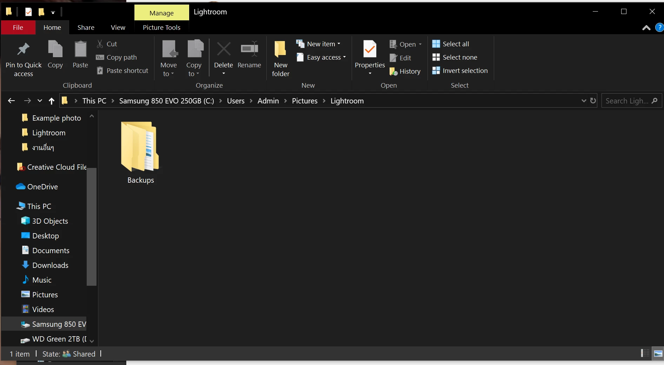Click Copy path command
This screenshot has width=664, height=365.
tap(117, 57)
